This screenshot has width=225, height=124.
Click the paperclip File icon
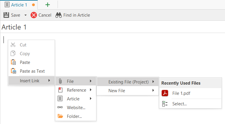pyautogui.click(x=60, y=81)
